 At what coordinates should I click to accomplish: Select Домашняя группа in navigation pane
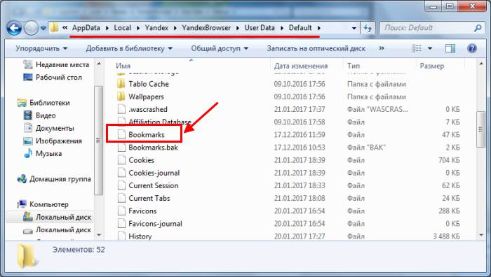click(x=54, y=179)
